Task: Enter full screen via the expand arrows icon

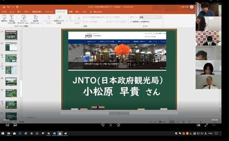Action: point(206,125)
